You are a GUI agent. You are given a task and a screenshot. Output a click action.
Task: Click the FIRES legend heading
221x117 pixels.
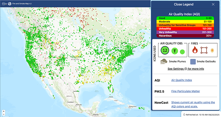(x=194, y=44)
